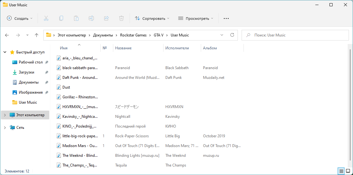353x175 pixels.
Task: Click GTA V in the breadcrumb path
Action: point(158,35)
